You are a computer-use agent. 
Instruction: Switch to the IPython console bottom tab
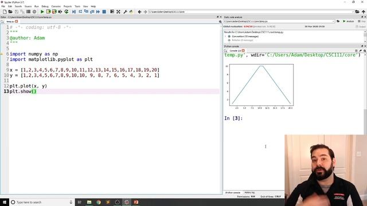(233, 193)
